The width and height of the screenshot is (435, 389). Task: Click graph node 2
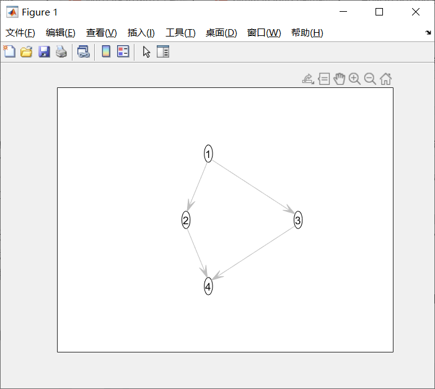click(186, 220)
